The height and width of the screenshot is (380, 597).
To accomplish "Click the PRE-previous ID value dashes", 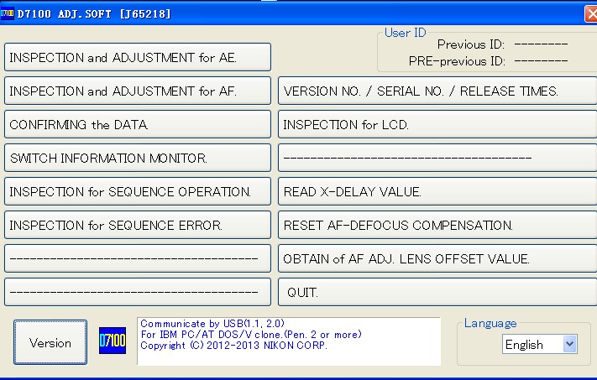I will (541, 61).
